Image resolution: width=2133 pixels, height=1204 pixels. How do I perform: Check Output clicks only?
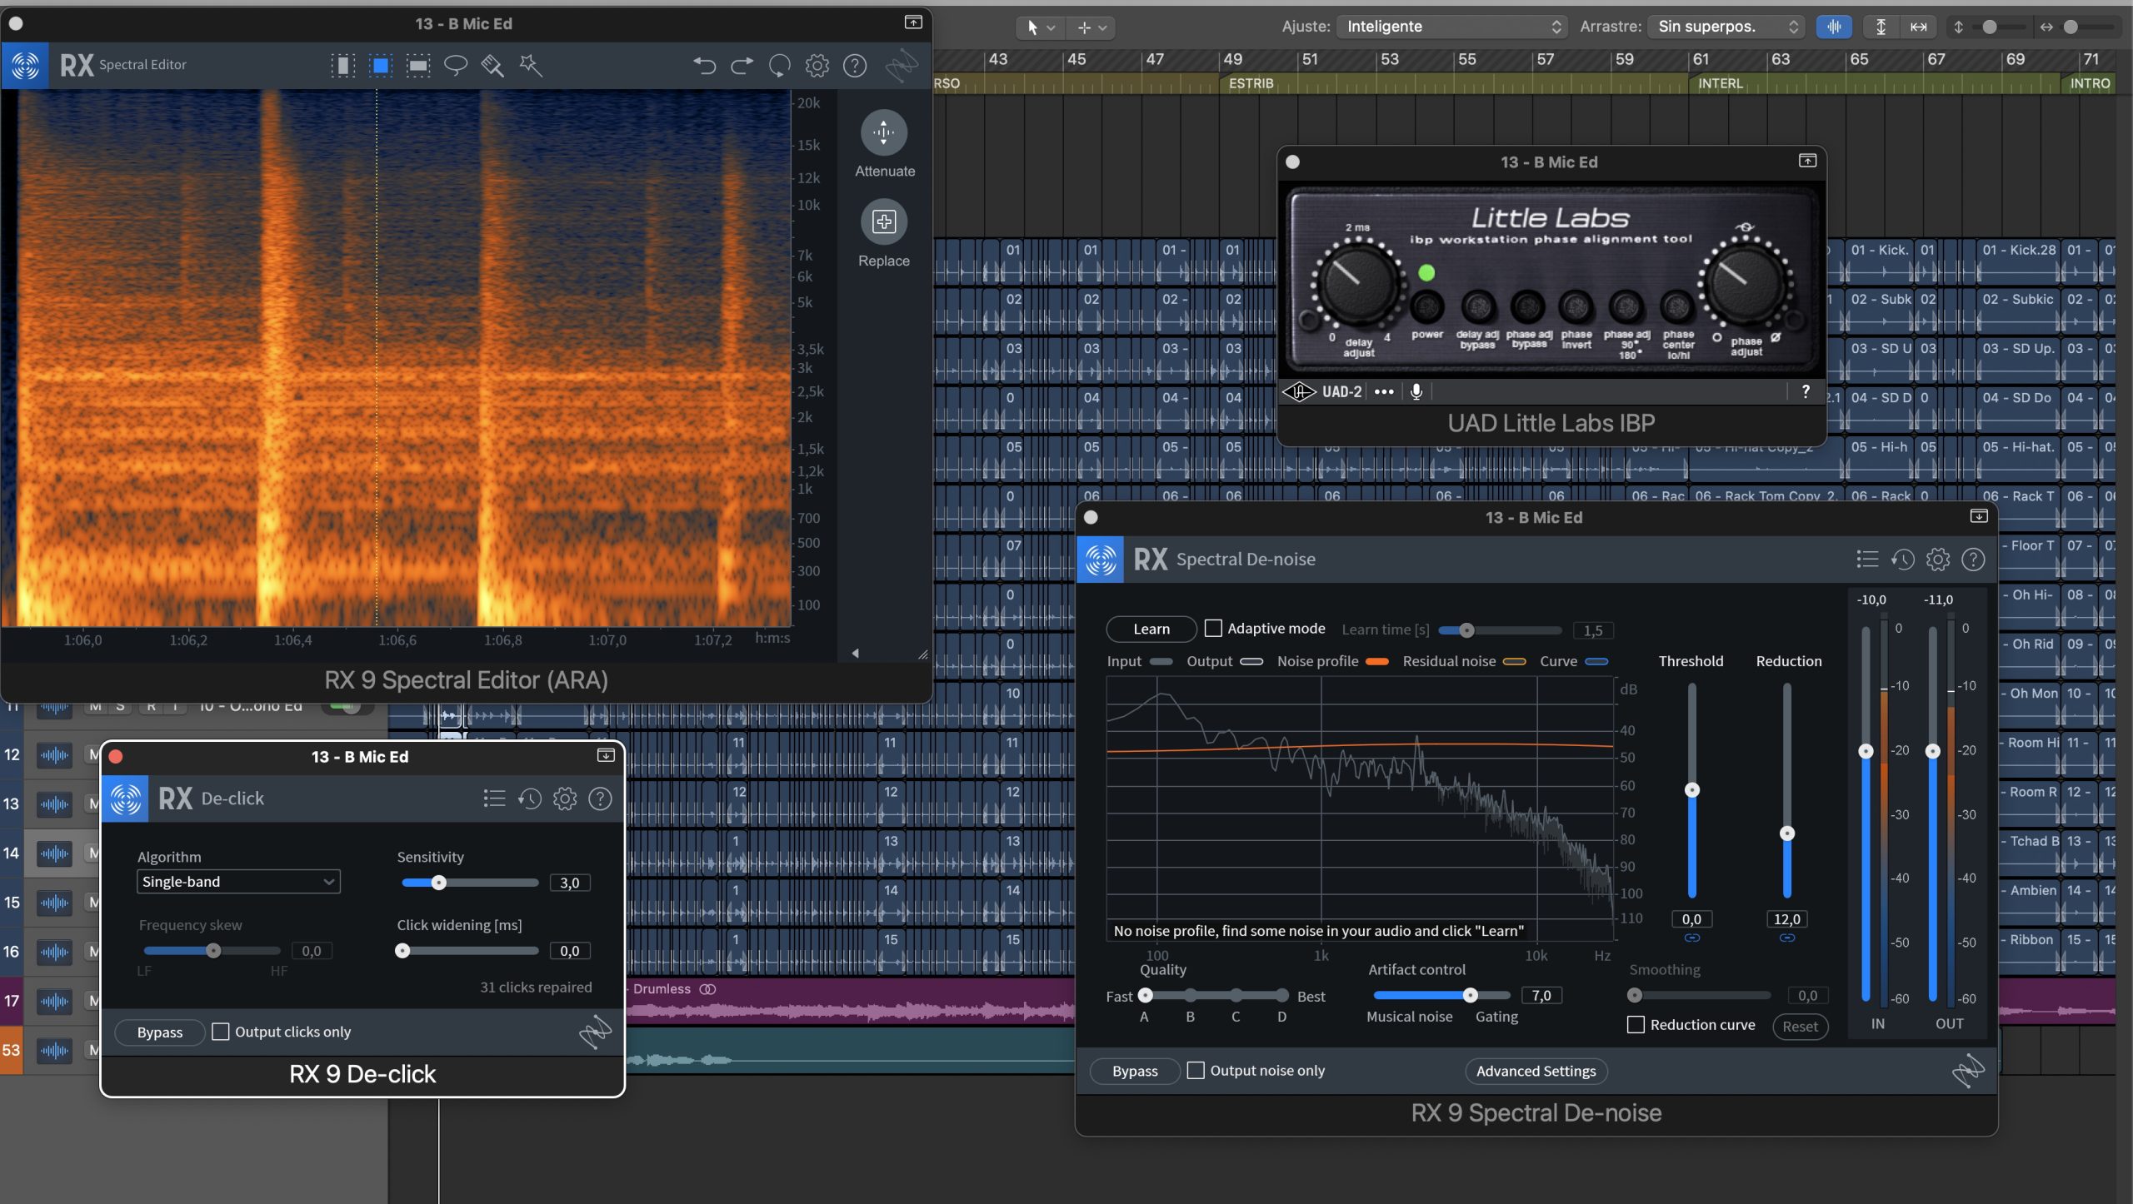tap(221, 1032)
